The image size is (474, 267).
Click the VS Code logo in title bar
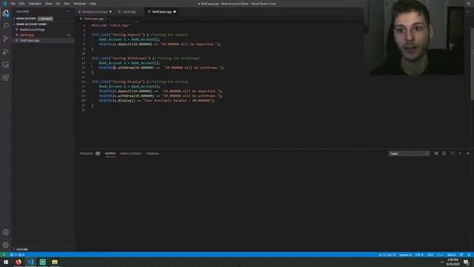click(4, 4)
